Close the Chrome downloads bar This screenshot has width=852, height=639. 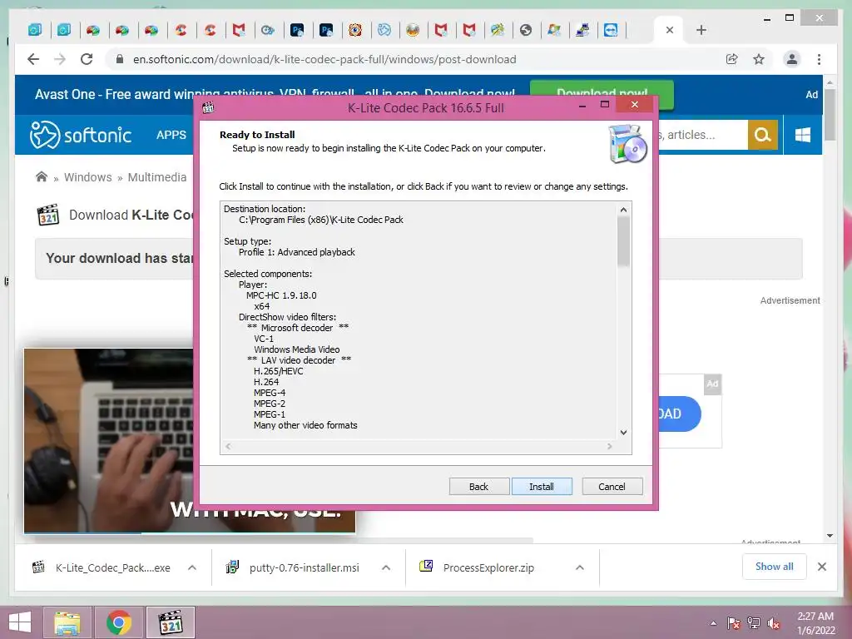click(821, 567)
